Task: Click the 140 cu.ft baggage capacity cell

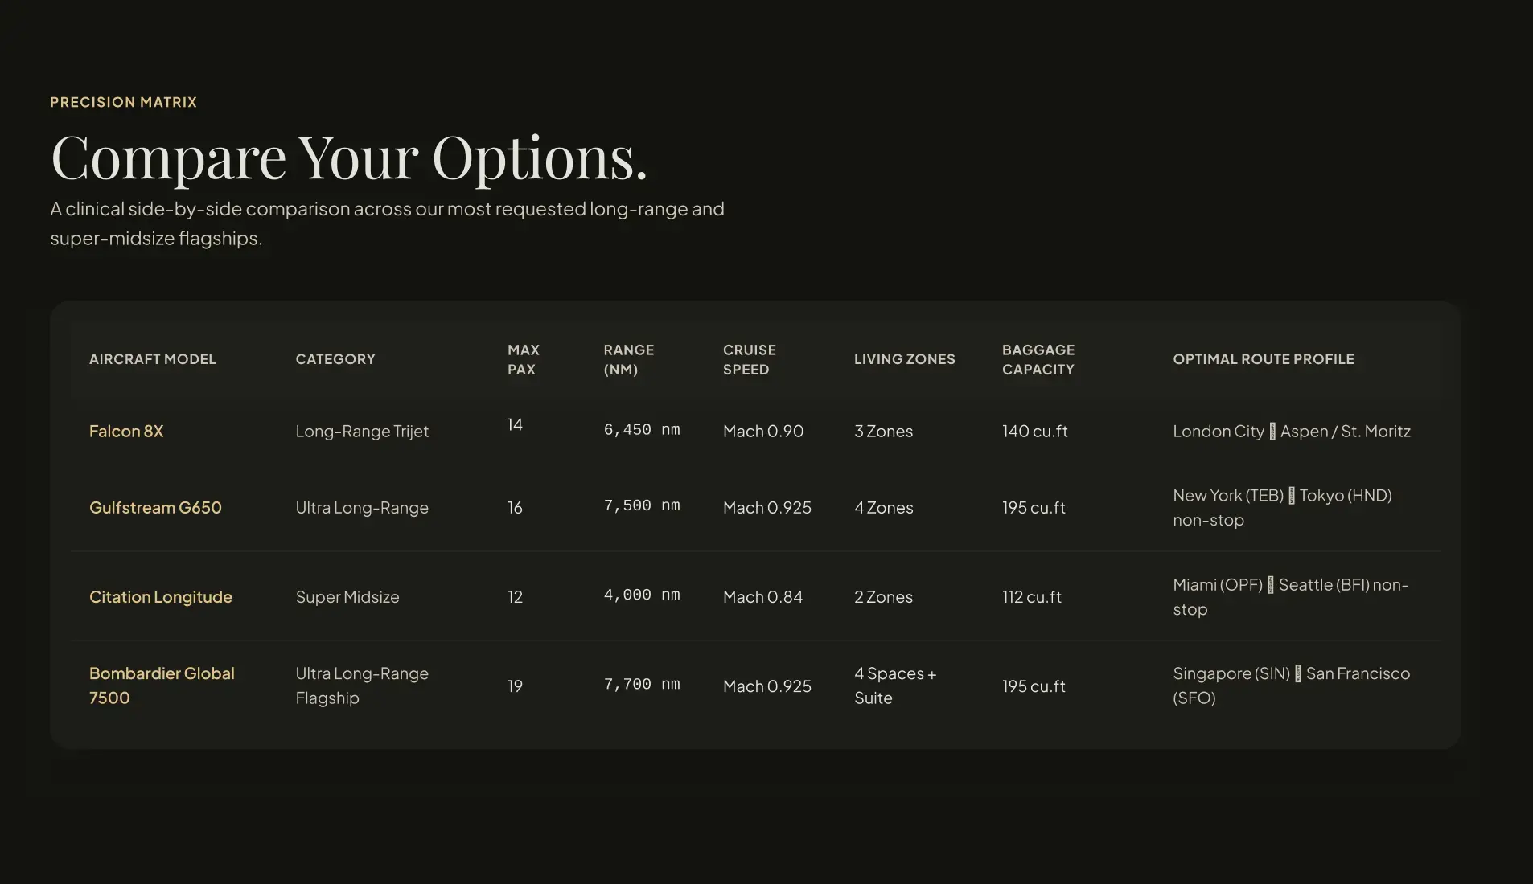Action: (1035, 432)
